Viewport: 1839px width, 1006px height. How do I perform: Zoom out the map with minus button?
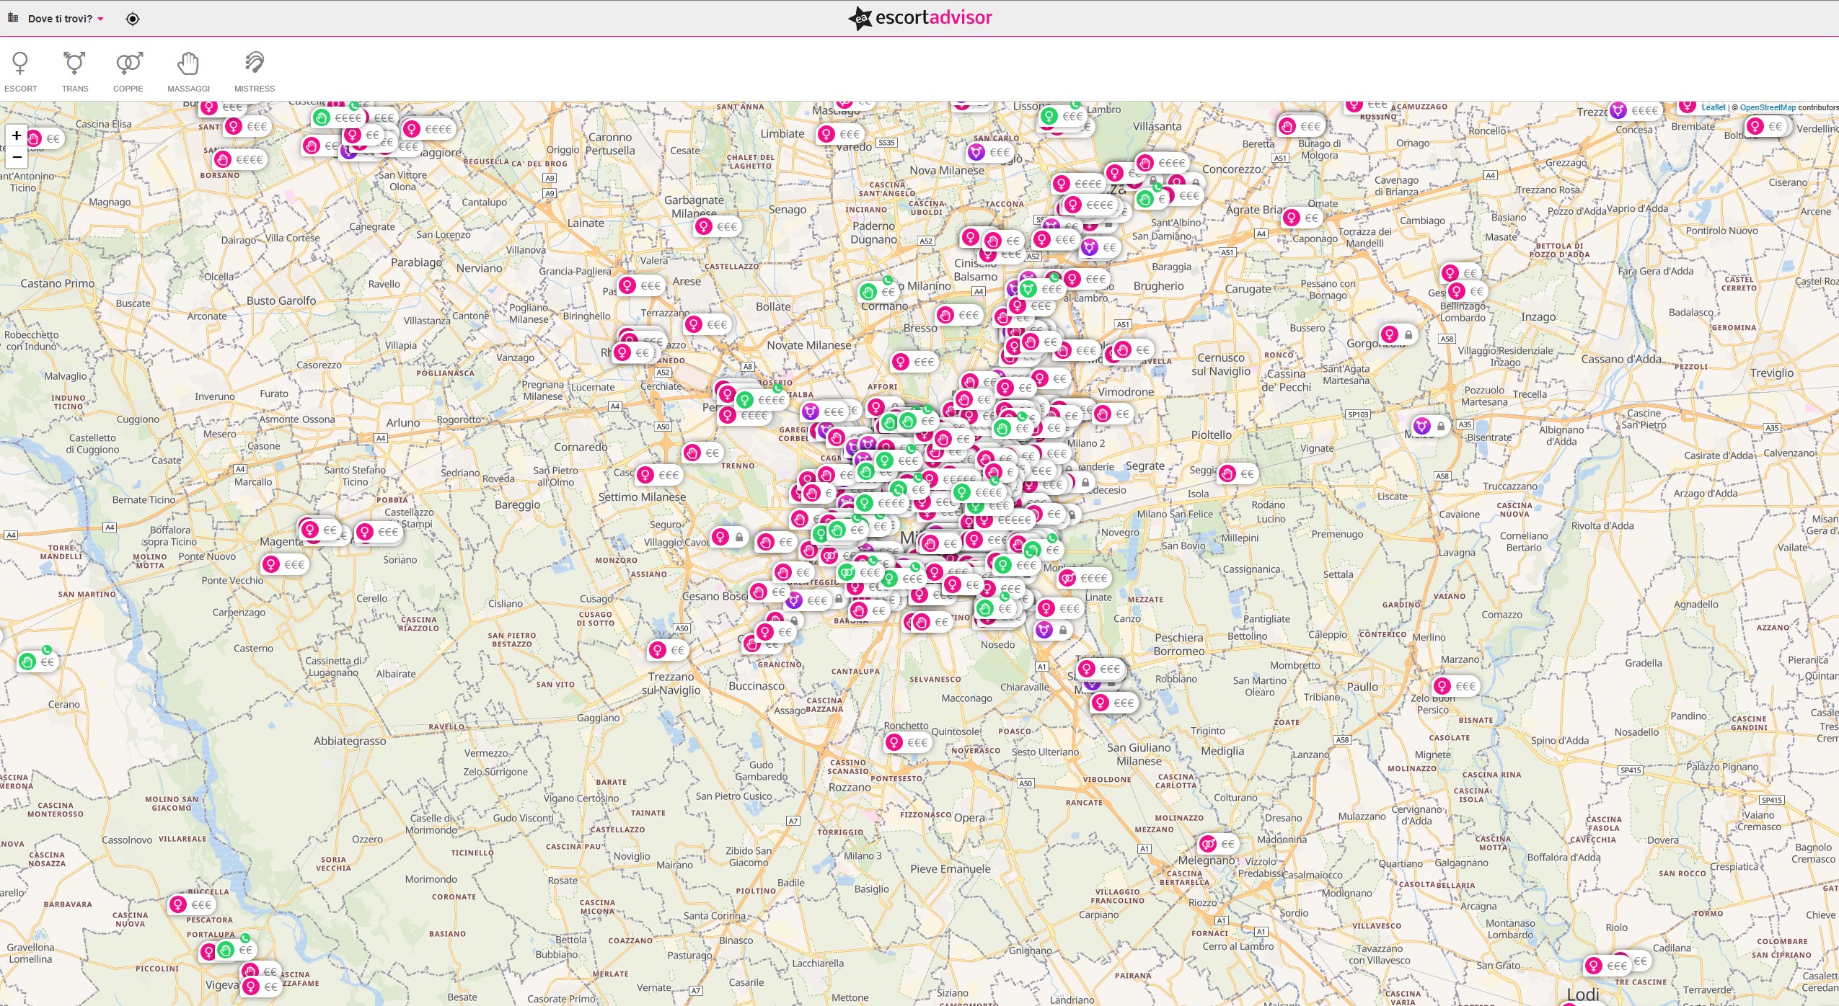17,156
